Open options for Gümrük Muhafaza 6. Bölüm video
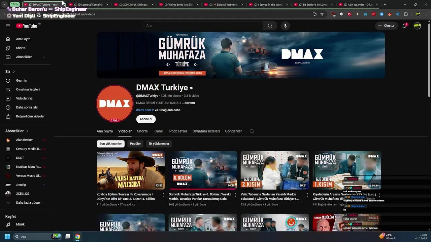 [x=235, y=195]
